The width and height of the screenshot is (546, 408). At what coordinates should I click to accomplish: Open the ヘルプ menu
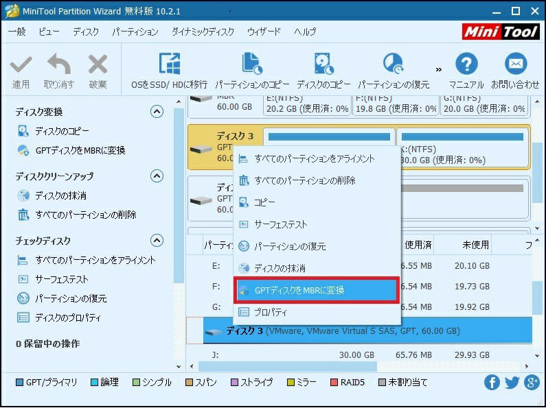coord(305,32)
